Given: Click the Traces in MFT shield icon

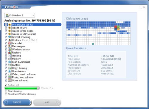Looking at the screenshot, I should coord(10,28).
